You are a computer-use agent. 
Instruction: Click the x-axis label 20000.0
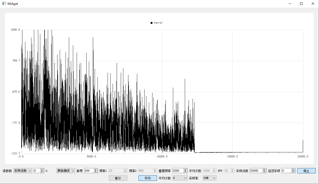(303, 156)
